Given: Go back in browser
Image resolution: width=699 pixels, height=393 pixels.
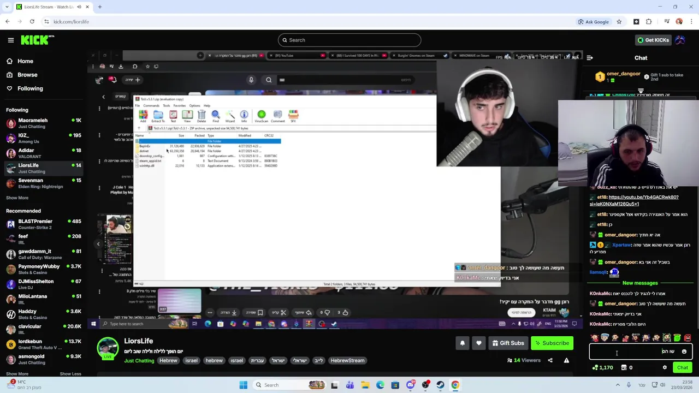Looking at the screenshot, I should (x=7, y=22).
